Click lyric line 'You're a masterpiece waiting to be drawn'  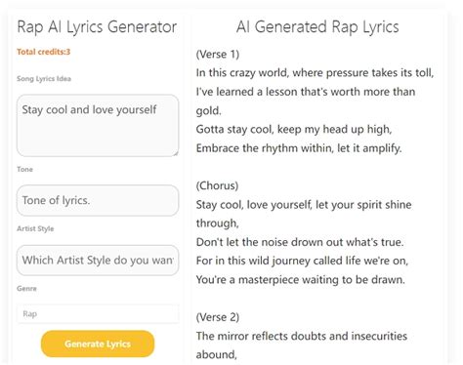(300, 280)
